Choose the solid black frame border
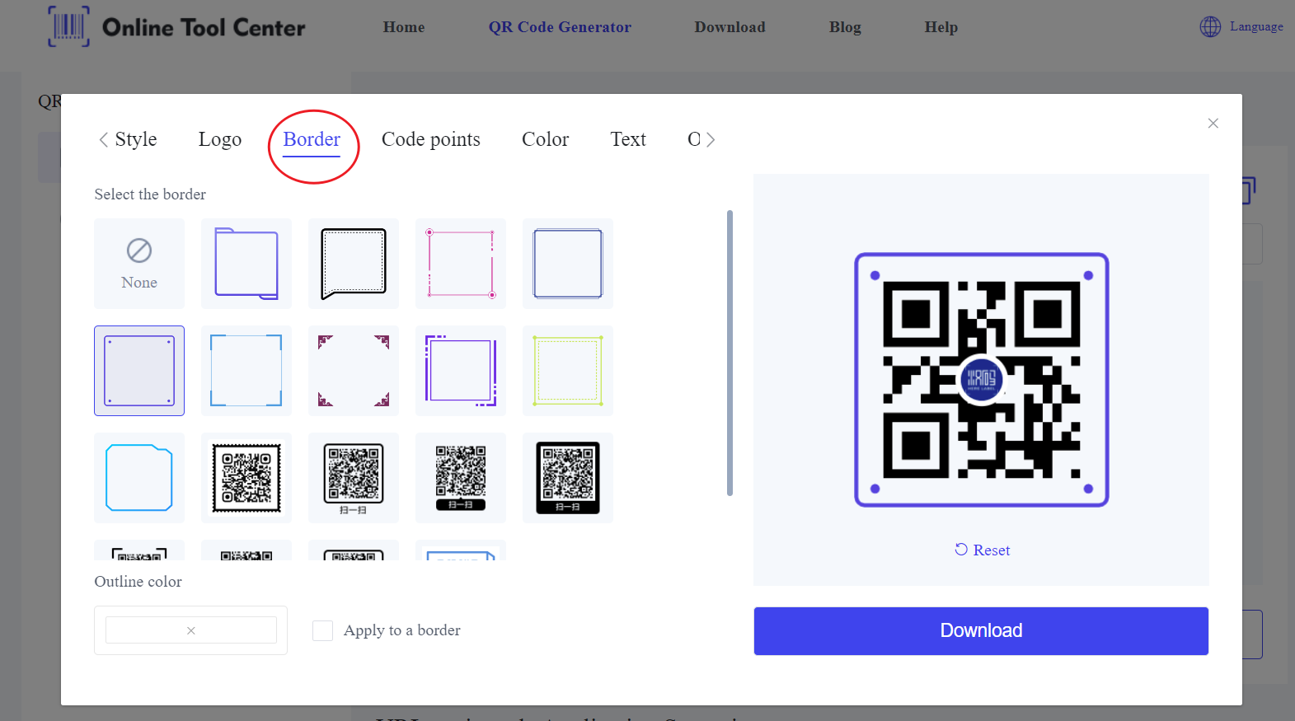Screen dimensions: 1295x721 (x=568, y=478)
